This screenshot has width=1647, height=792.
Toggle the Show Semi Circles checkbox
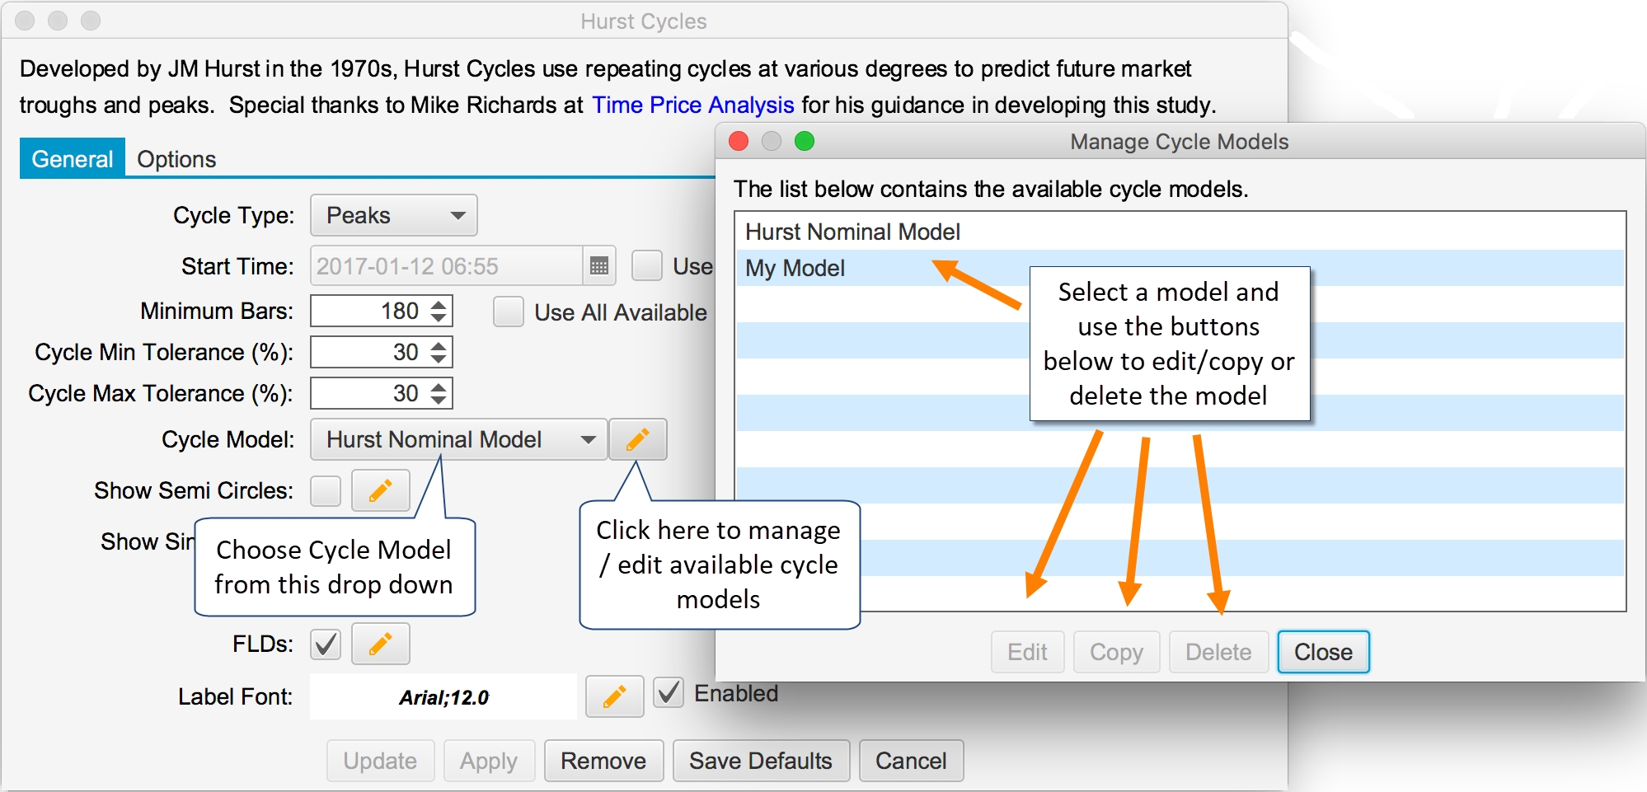pyautogui.click(x=326, y=490)
